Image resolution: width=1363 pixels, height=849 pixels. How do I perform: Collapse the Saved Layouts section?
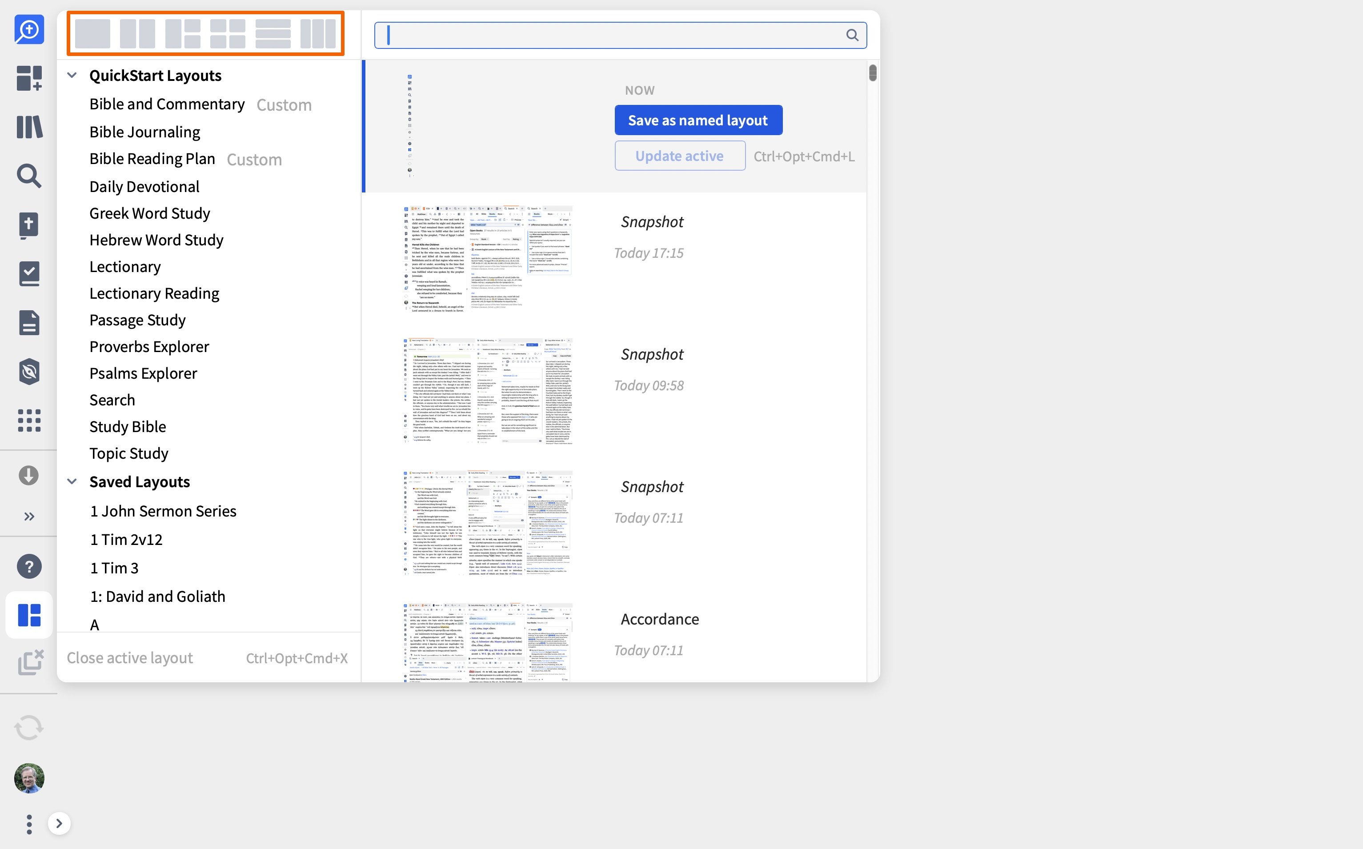click(72, 482)
